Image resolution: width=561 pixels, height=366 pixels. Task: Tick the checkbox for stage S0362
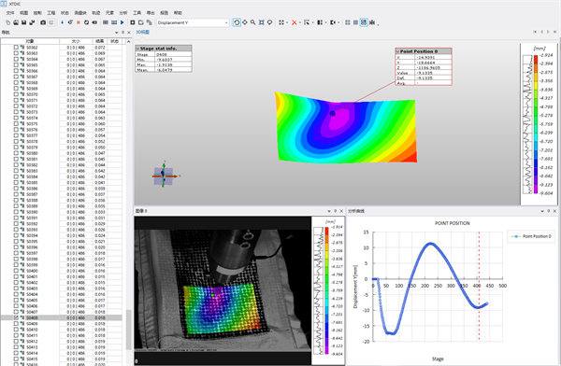coord(16,48)
